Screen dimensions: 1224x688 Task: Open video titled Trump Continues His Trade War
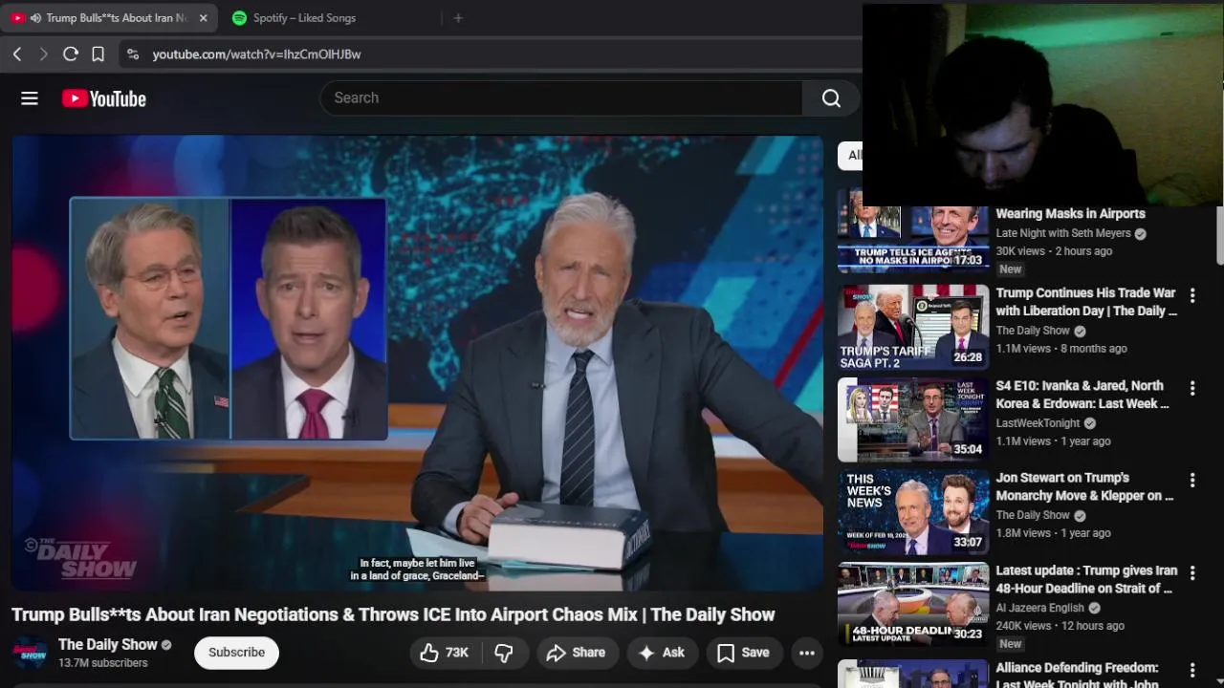[x=1086, y=302]
